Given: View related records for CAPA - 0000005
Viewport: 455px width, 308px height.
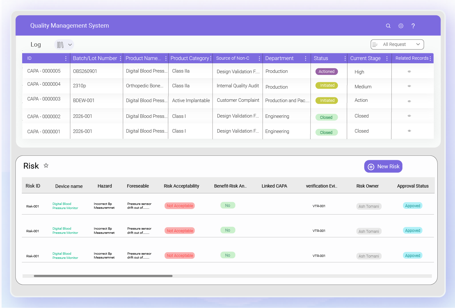Looking at the screenshot, I should (409, 72).
